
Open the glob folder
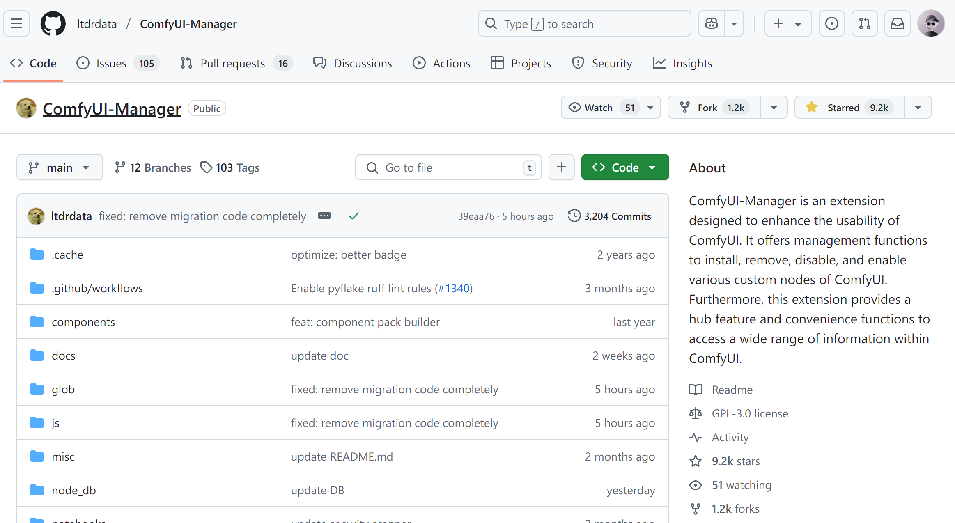pos(63,389)
